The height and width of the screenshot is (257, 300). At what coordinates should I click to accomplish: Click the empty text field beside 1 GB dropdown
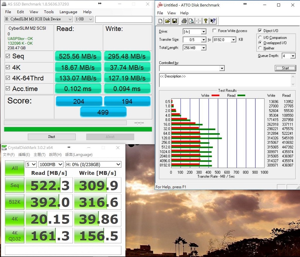click(x=124, y=19)
